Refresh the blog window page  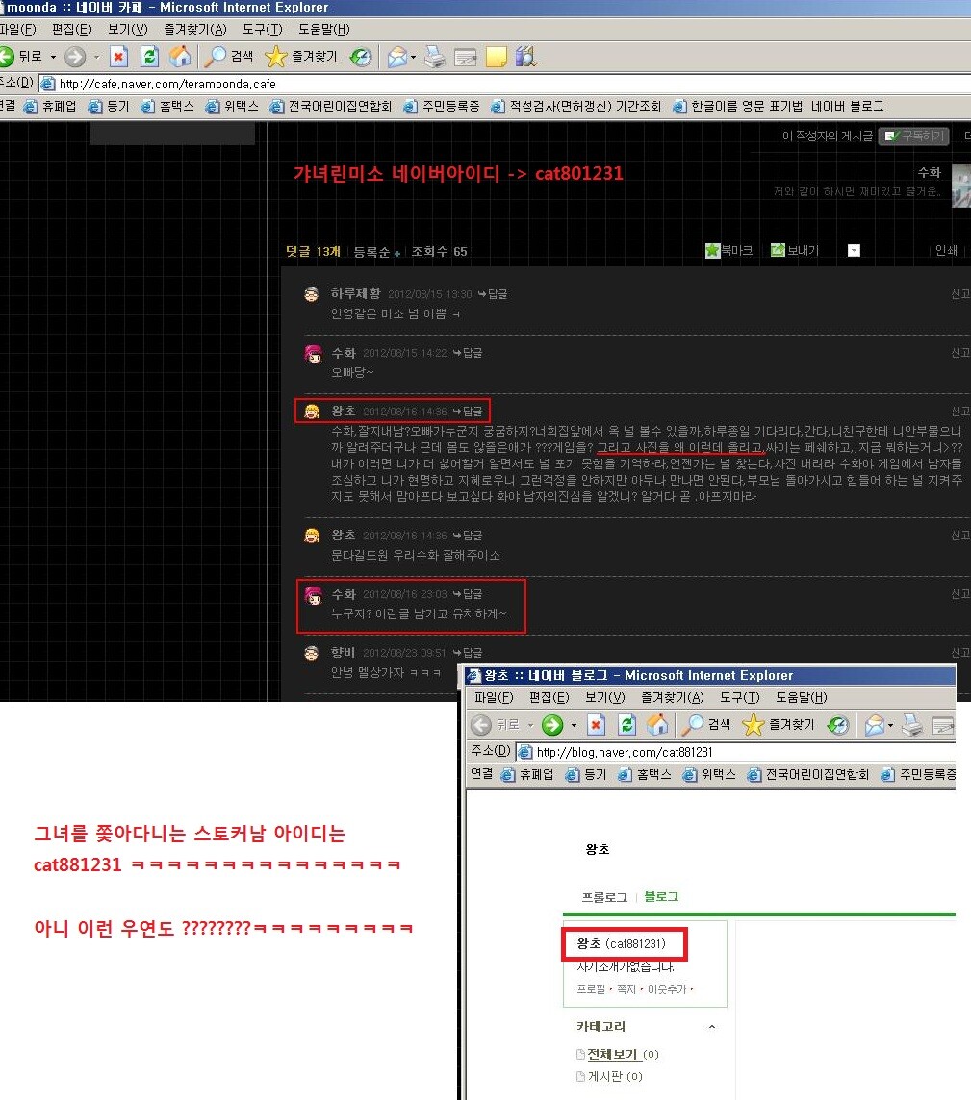click(x=626, y=724)
